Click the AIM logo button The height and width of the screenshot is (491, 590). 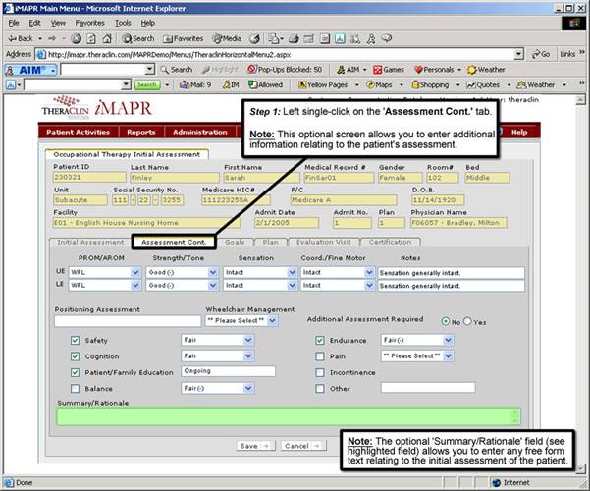tap(29, 70)
